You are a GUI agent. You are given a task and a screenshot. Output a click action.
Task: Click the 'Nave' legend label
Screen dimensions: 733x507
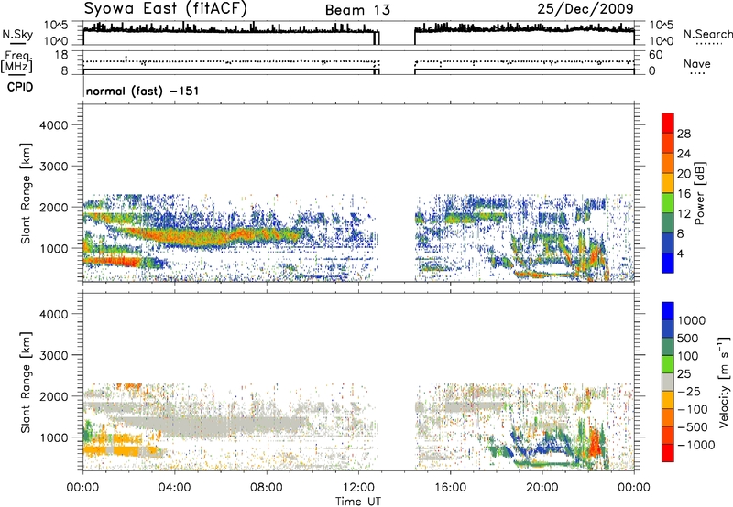697,63
